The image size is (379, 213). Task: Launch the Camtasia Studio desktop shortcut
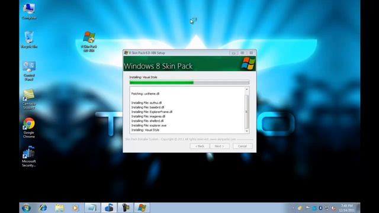click(29, 99)
